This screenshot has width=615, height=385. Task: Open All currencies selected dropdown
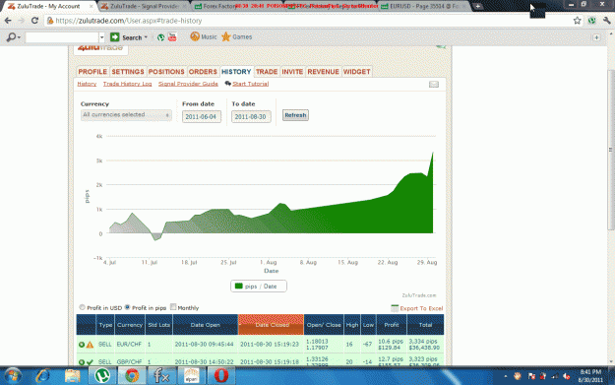[x=126, y=115]
